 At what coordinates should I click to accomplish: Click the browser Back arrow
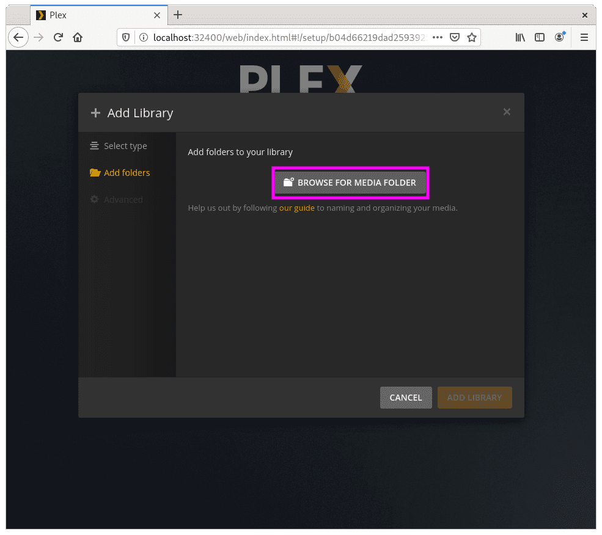click(18, 37)
